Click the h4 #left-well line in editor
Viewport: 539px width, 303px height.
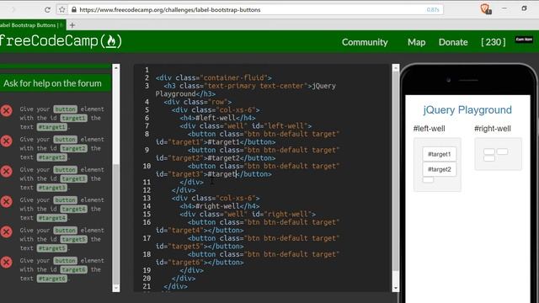click(217, 118)
